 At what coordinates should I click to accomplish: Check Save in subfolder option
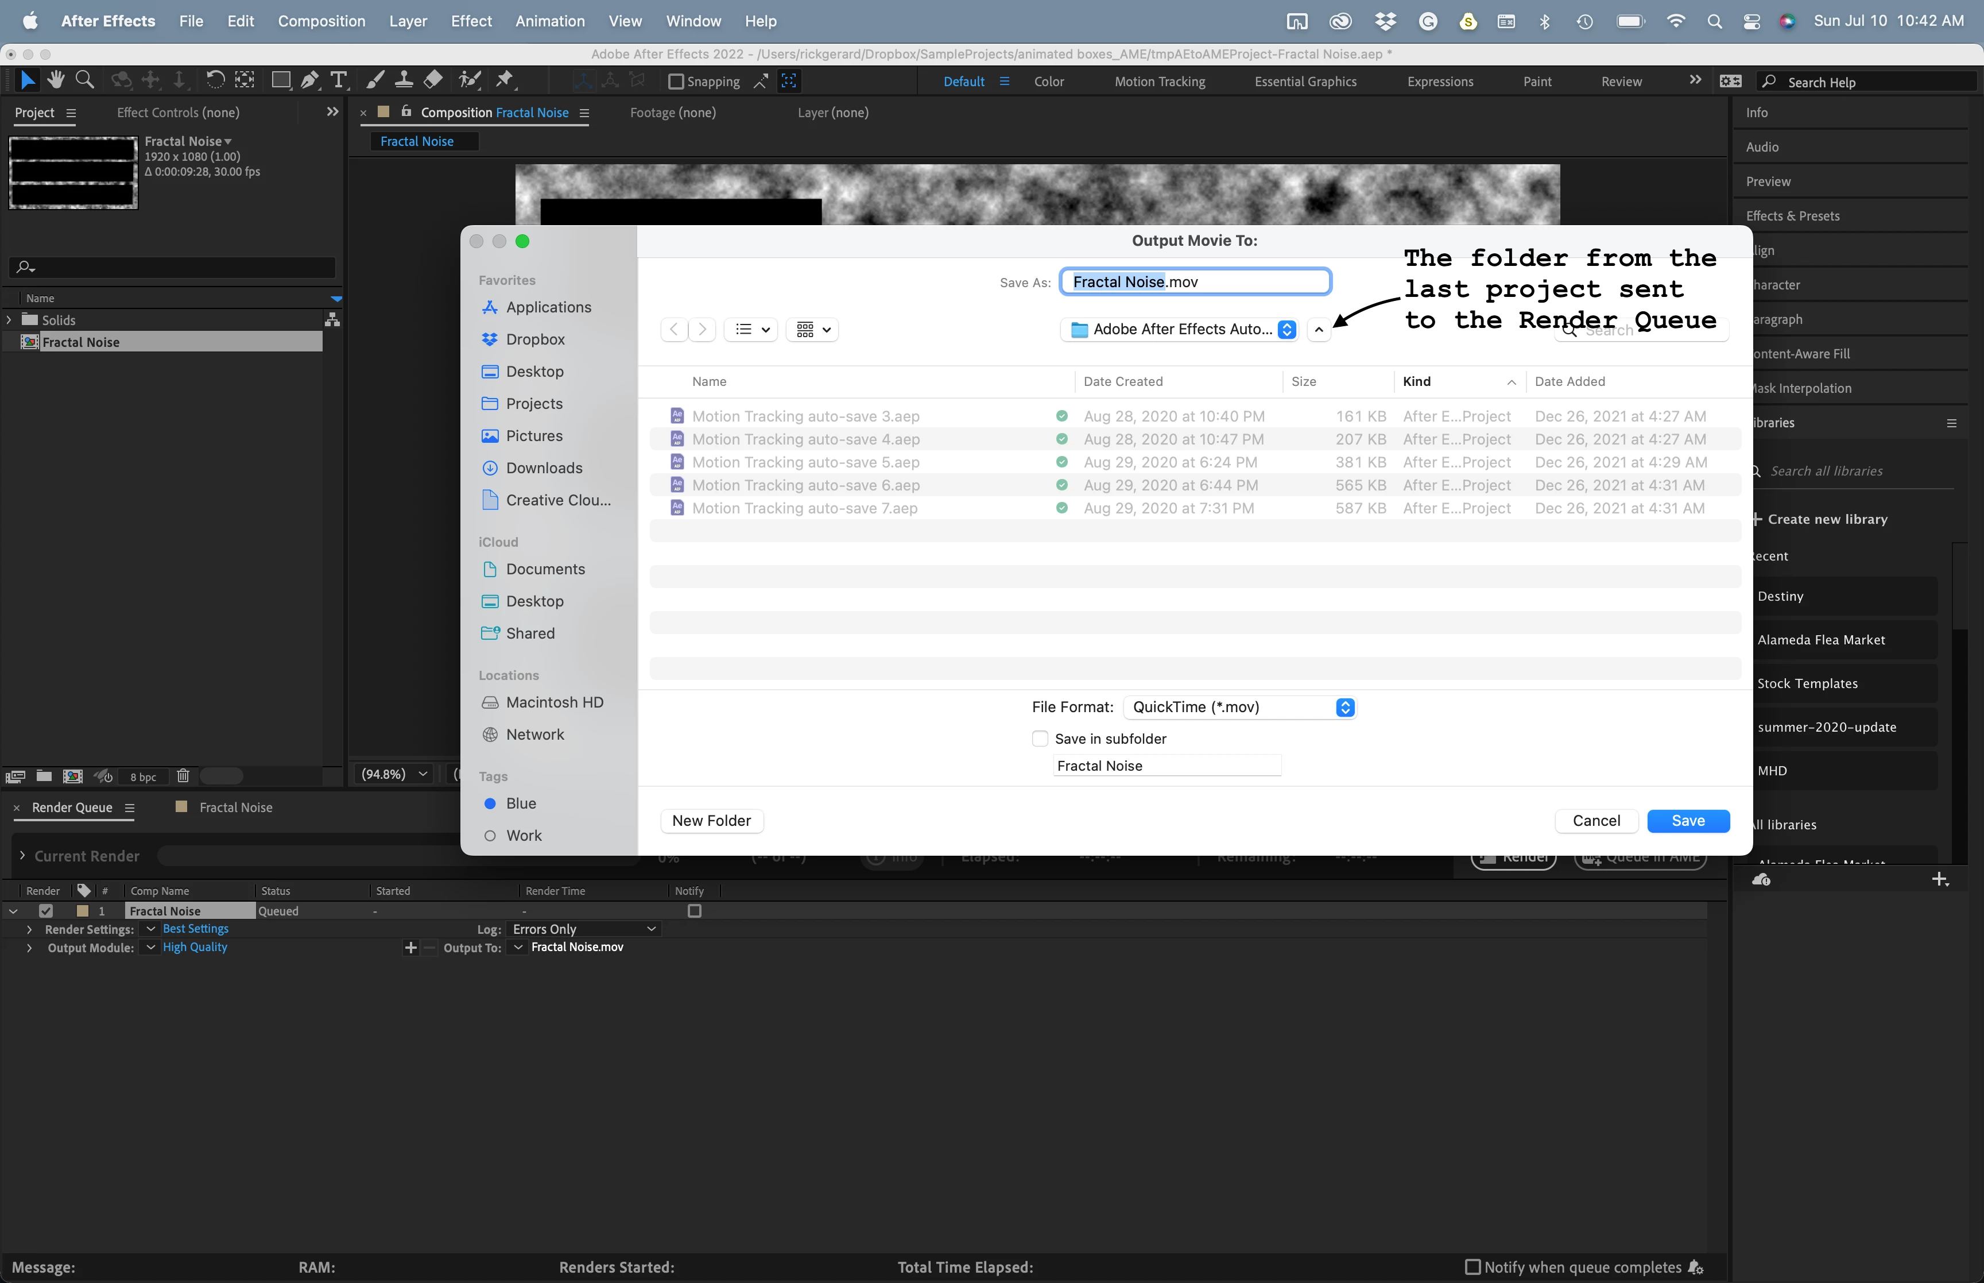coord(1040,739)
